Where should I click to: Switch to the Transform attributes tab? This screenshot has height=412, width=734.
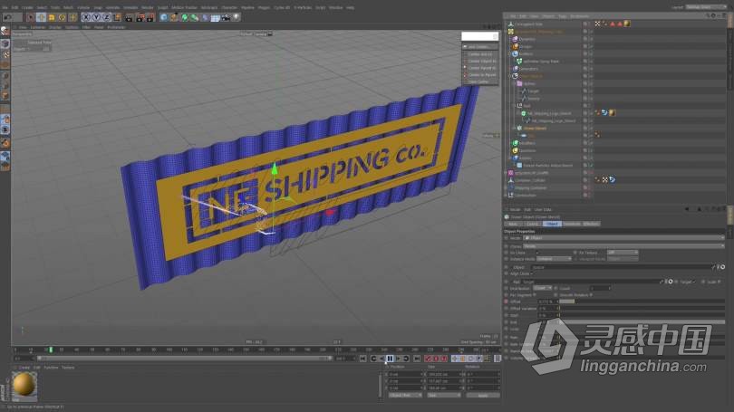pos(572,224)
